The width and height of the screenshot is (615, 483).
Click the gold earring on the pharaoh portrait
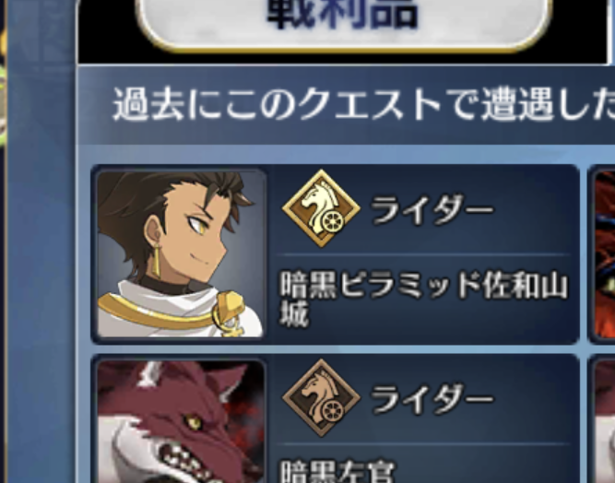[156, 261]
